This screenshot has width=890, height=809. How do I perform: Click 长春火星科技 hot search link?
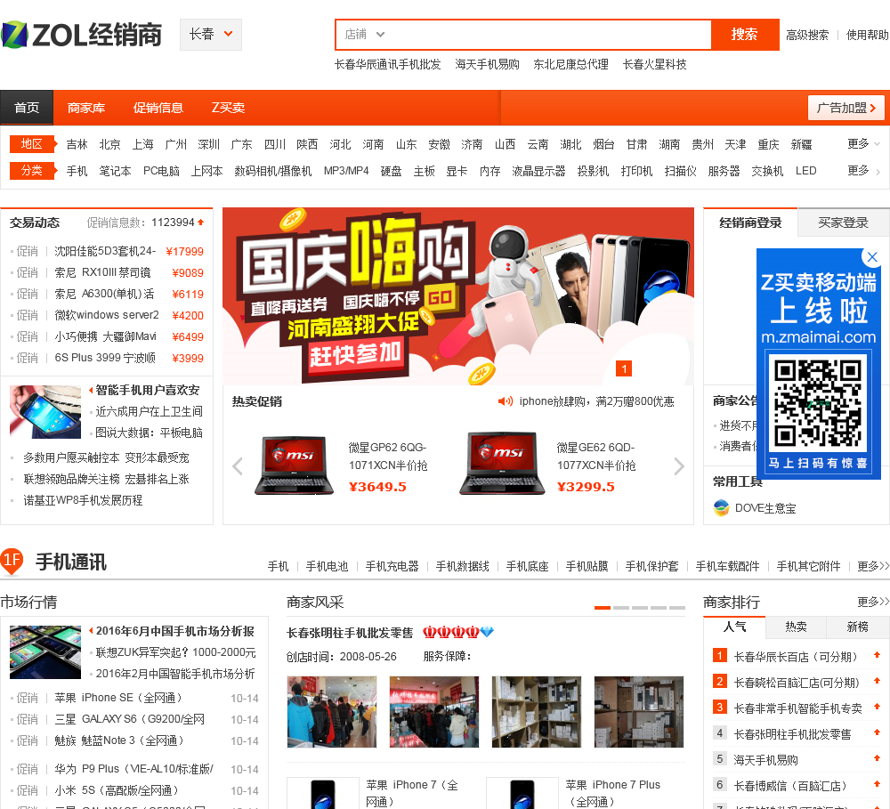(x=654, y=64)
